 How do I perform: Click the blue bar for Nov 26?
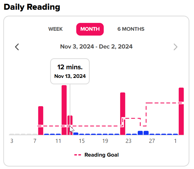[146, 133]
